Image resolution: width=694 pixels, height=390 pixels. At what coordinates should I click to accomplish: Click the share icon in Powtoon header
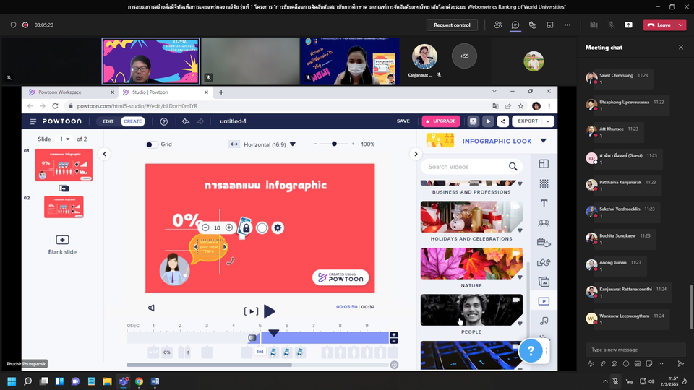pos(503,121)
